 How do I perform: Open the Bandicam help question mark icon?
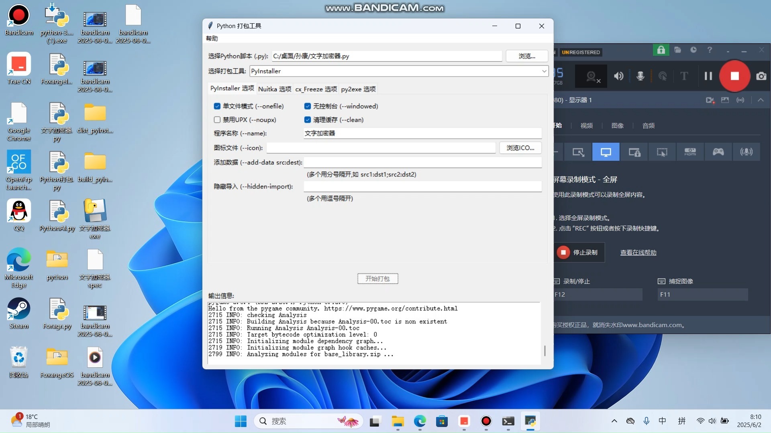click(710, 50)
